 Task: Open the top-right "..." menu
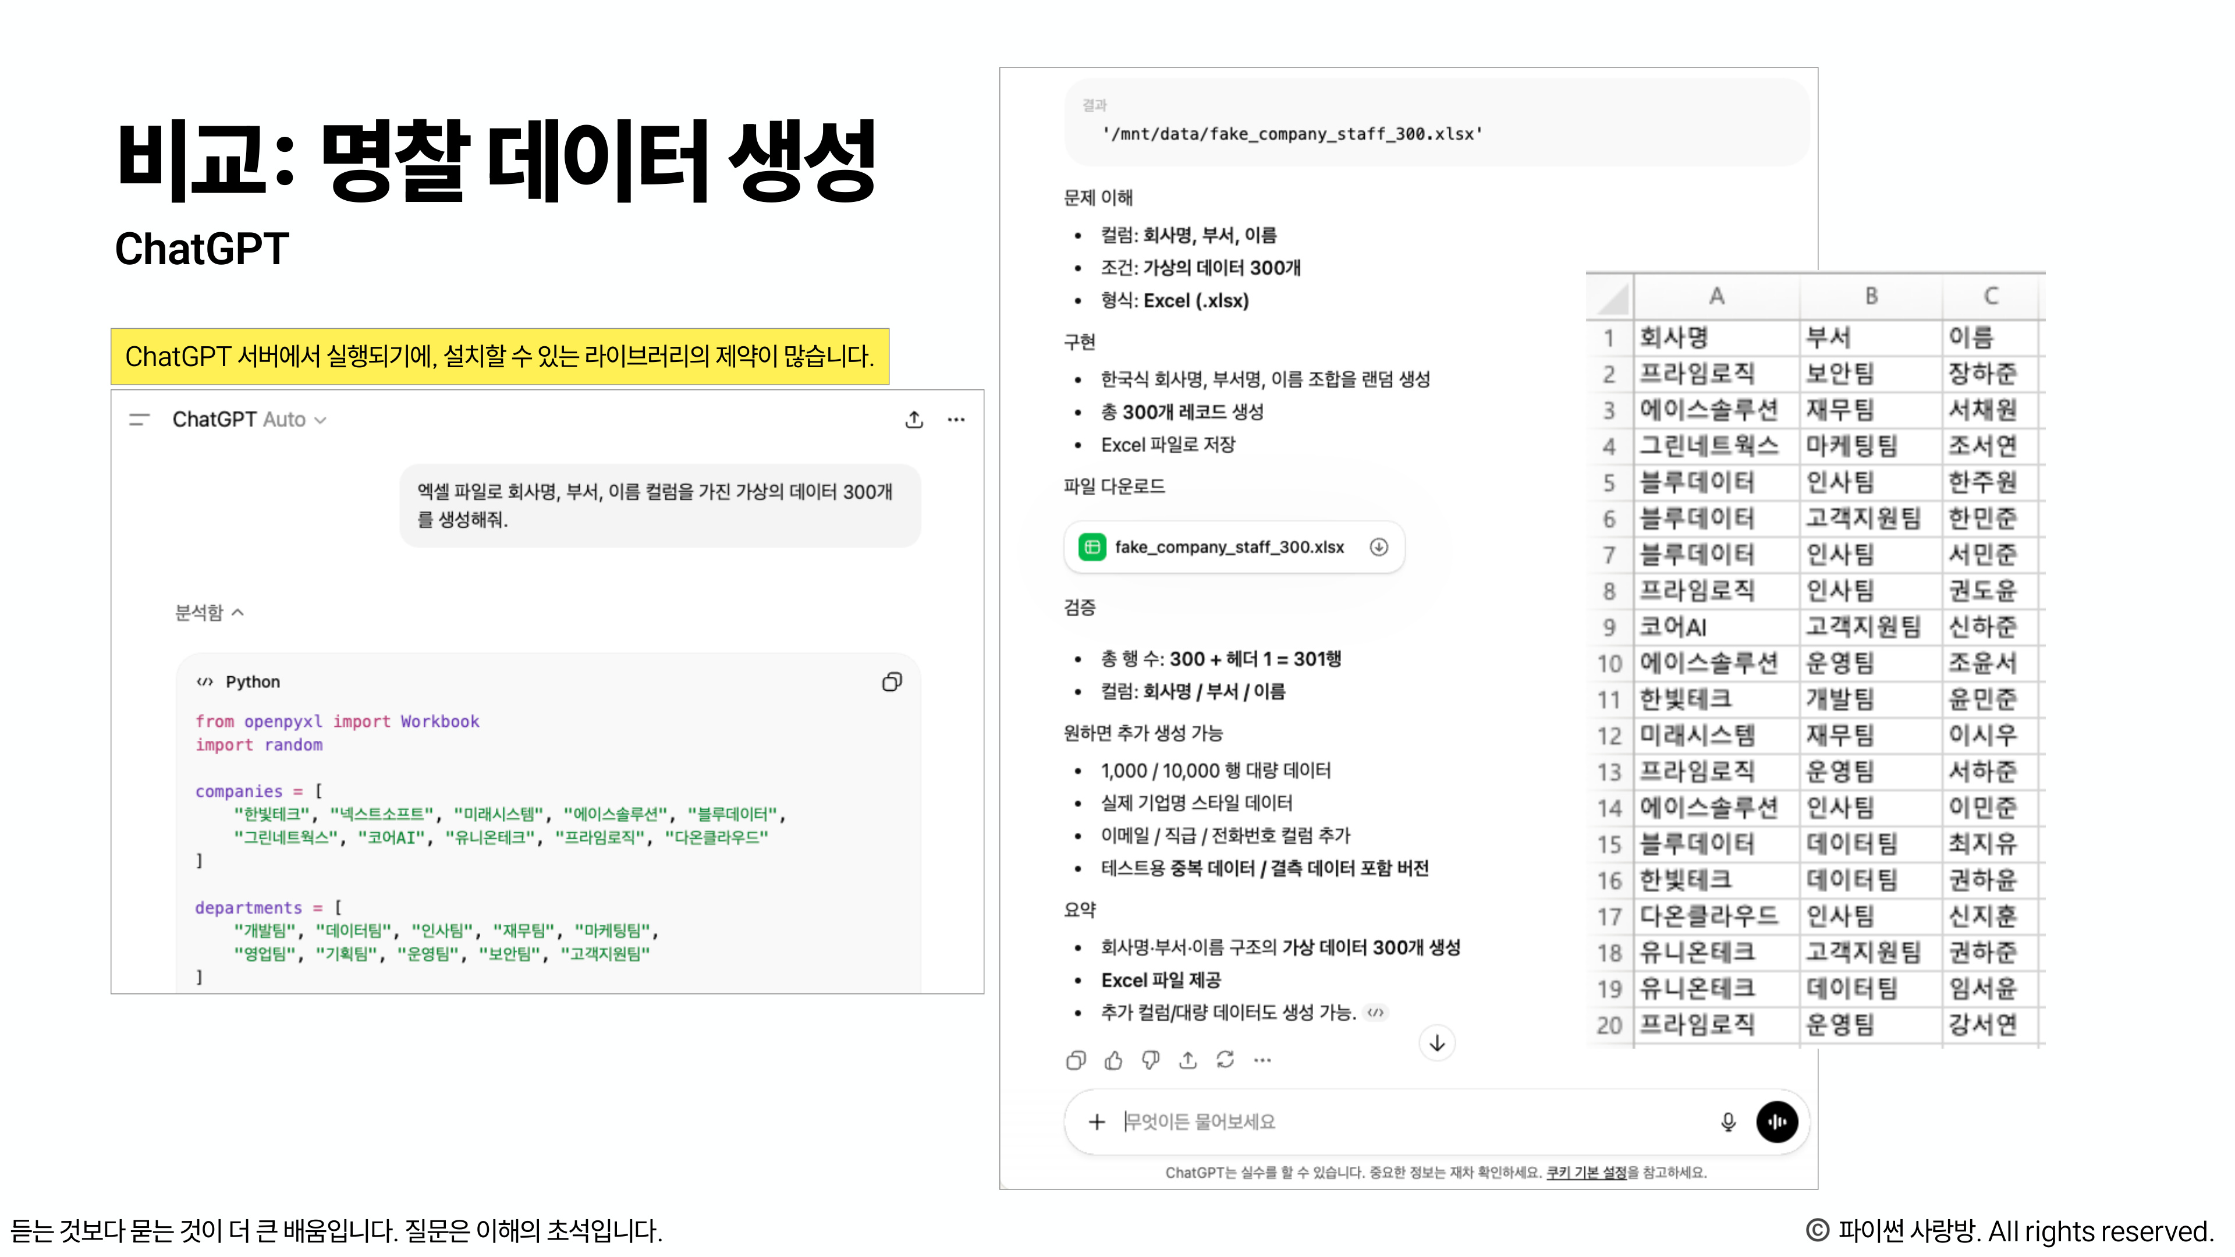click(956, 420)
